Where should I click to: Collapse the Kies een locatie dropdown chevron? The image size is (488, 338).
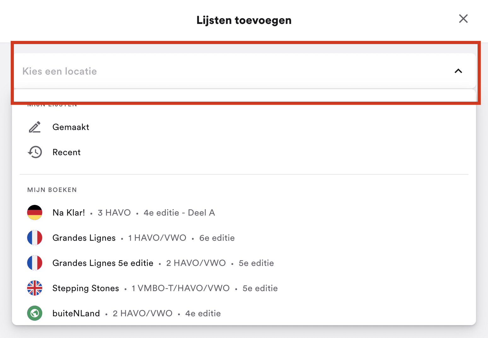pos(458,71)
